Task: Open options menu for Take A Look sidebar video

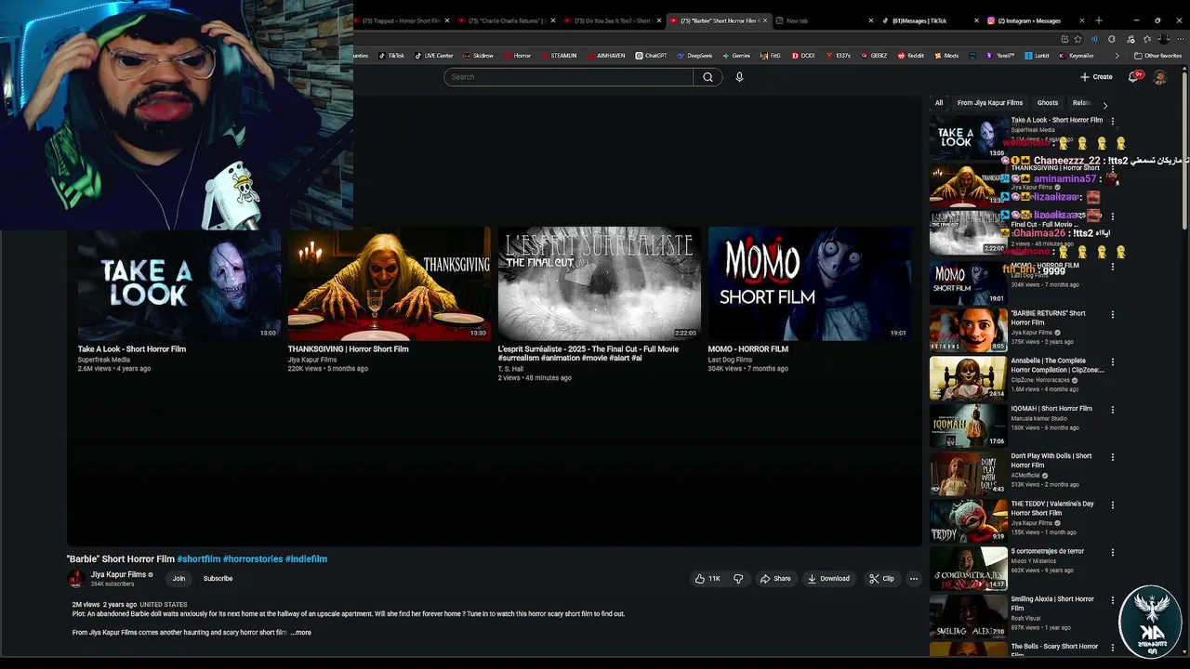Action: (x=1113, y=121)
